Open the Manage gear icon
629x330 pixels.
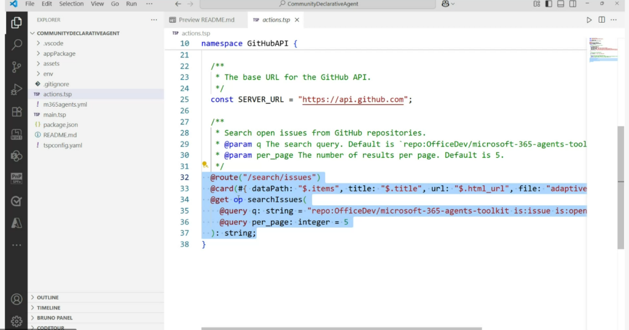coord(17,321)
